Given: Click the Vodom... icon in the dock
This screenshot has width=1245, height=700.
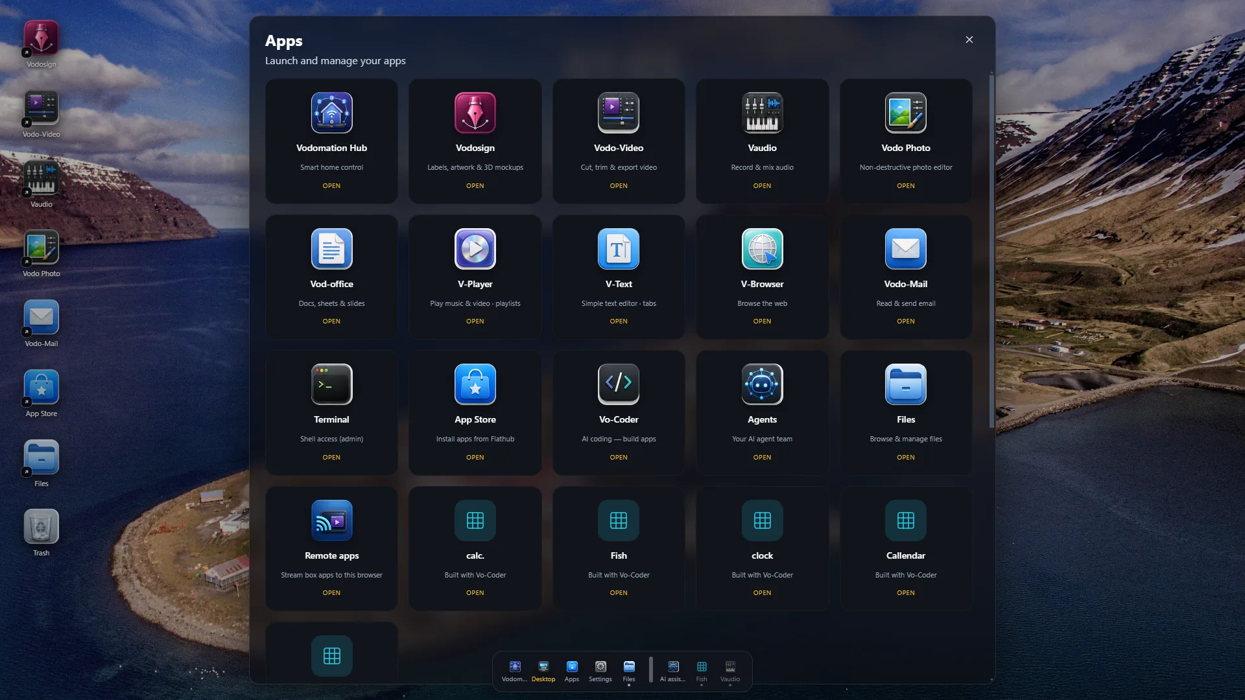Looking at the screenshot, I should pos(515,671).
